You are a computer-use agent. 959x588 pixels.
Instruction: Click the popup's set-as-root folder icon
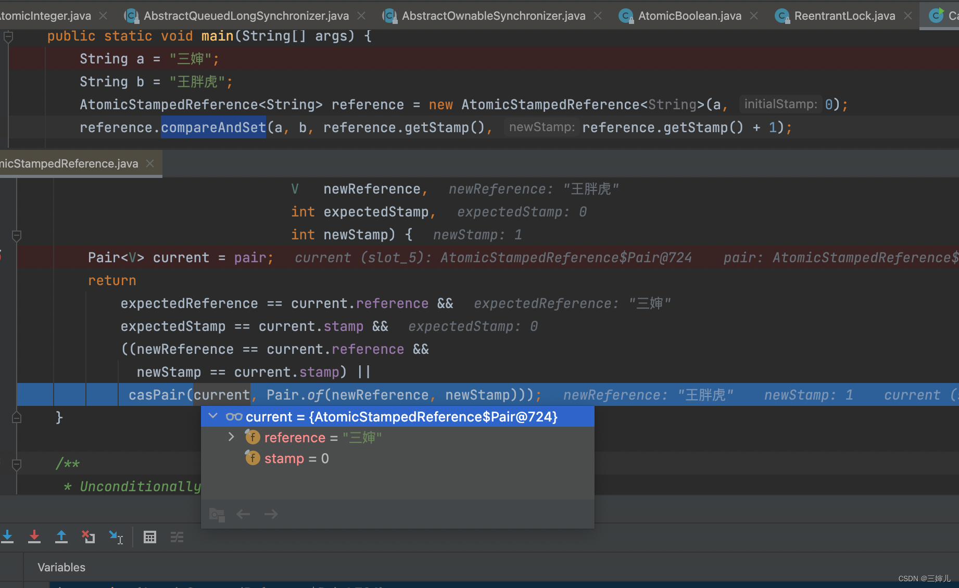[217, 515]
